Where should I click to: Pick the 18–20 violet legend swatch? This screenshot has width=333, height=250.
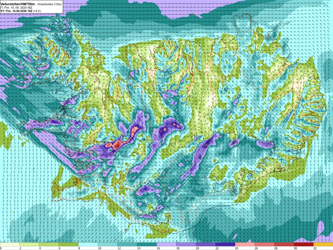(x=186, y=245)
